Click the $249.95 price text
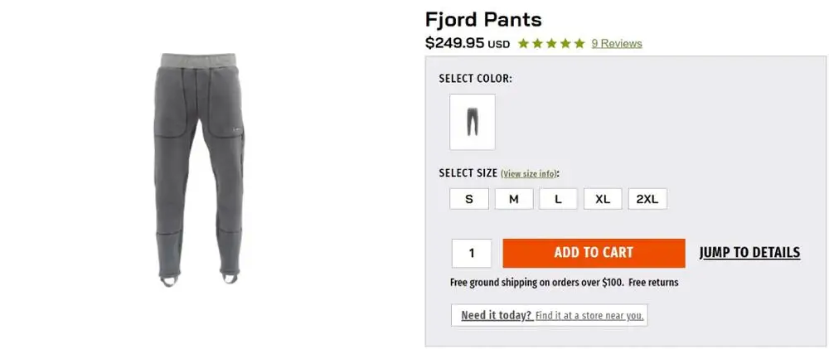829x349 pixels. 455,43
